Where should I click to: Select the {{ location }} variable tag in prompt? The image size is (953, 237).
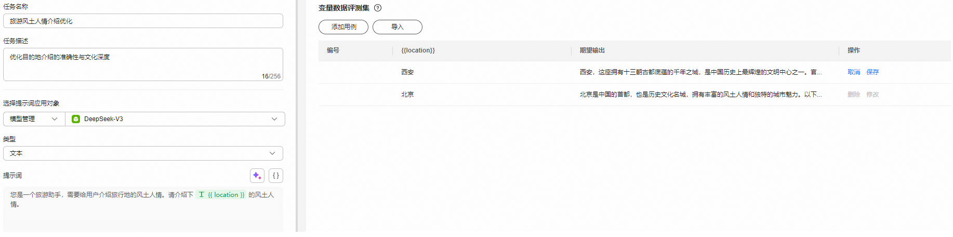click(x=221, y=195)
